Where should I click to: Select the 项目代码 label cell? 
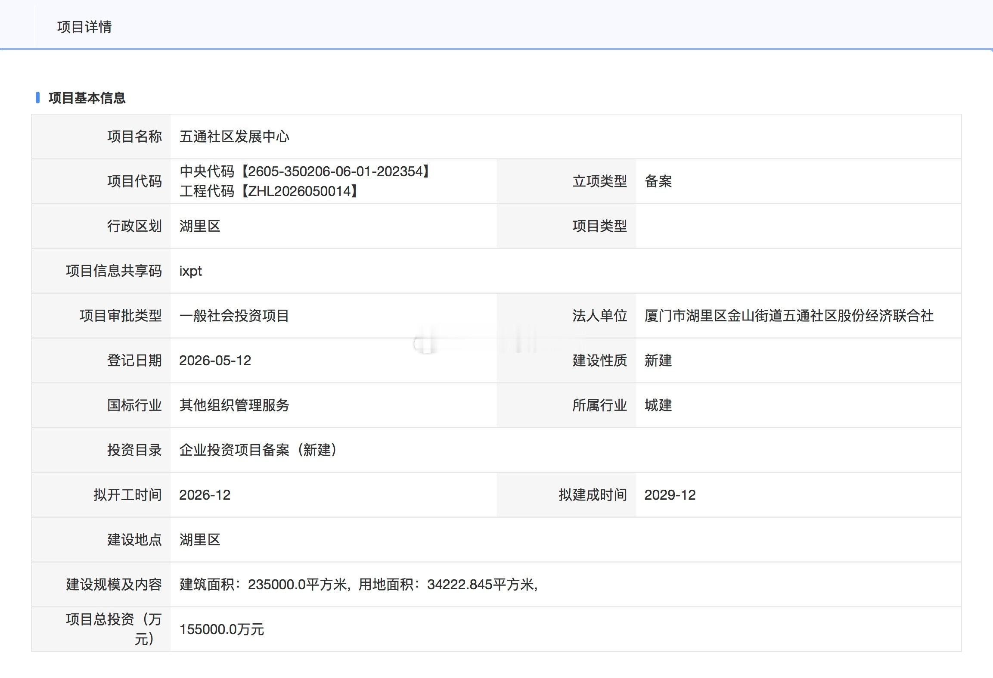tap(101, 181)
